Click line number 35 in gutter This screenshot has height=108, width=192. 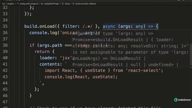(5, 26)
